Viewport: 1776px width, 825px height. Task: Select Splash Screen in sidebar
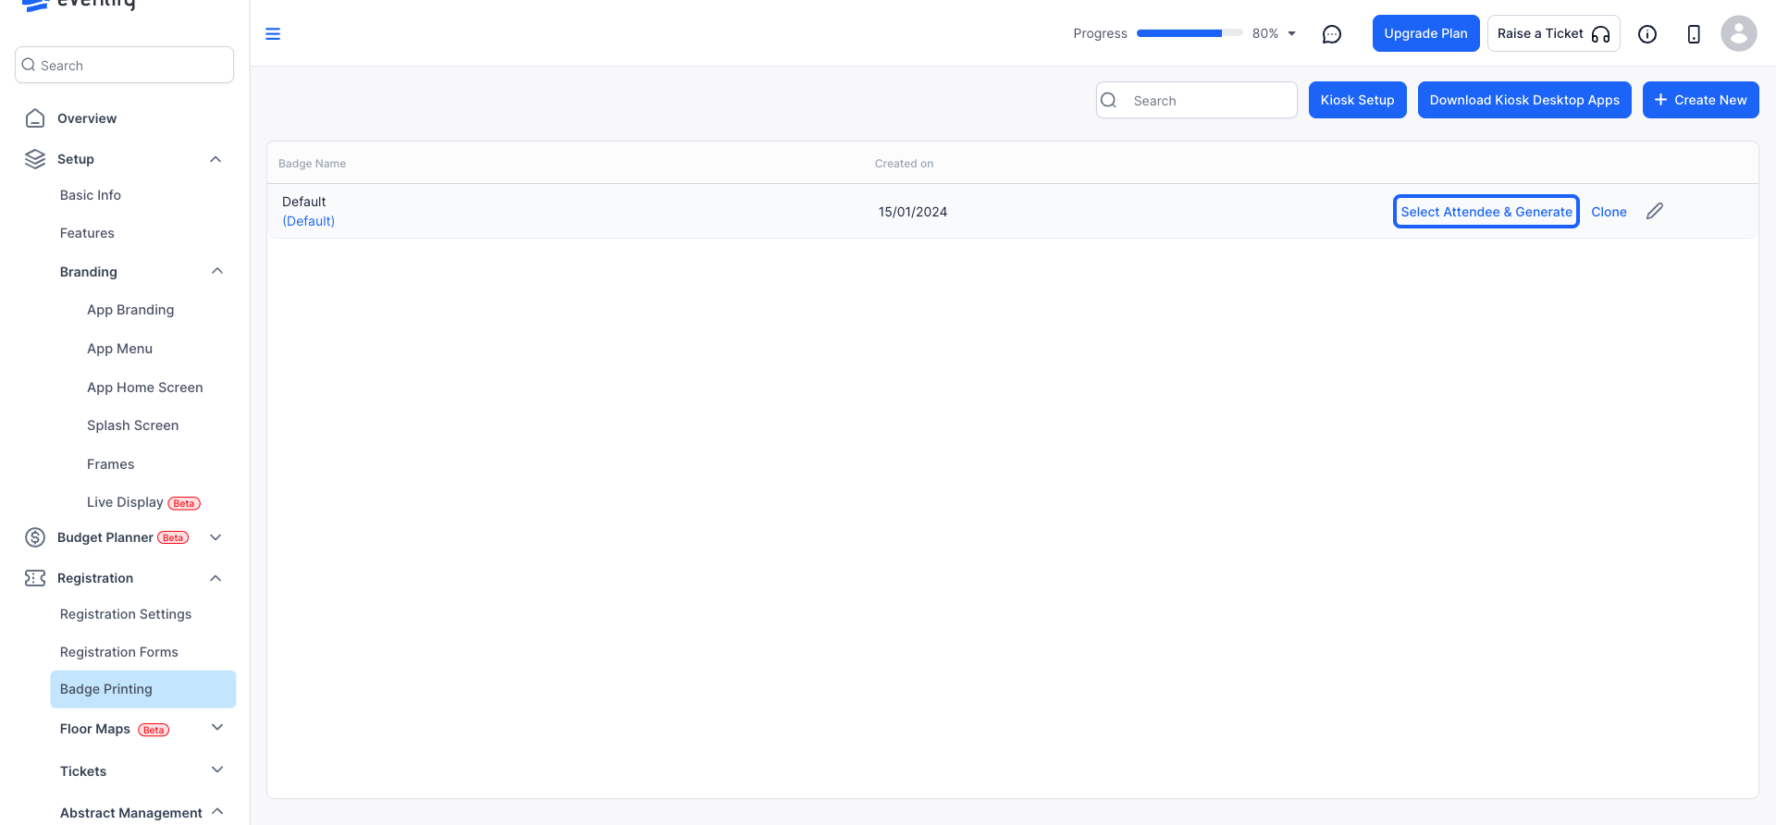click(x=133, y=425)
